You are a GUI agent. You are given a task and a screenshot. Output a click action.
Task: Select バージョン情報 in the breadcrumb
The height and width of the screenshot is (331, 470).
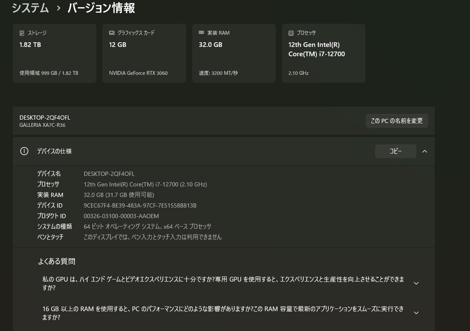pos(100,8)
